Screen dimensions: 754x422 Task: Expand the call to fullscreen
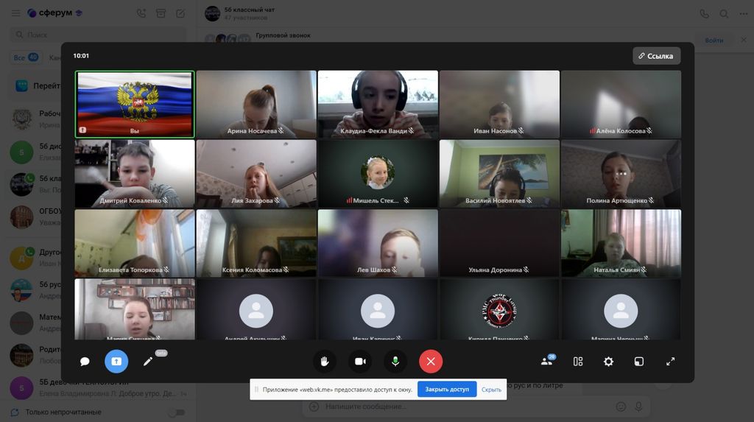(670, 362)
